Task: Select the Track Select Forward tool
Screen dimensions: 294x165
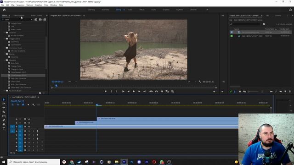Action: [x=4, y=104]
